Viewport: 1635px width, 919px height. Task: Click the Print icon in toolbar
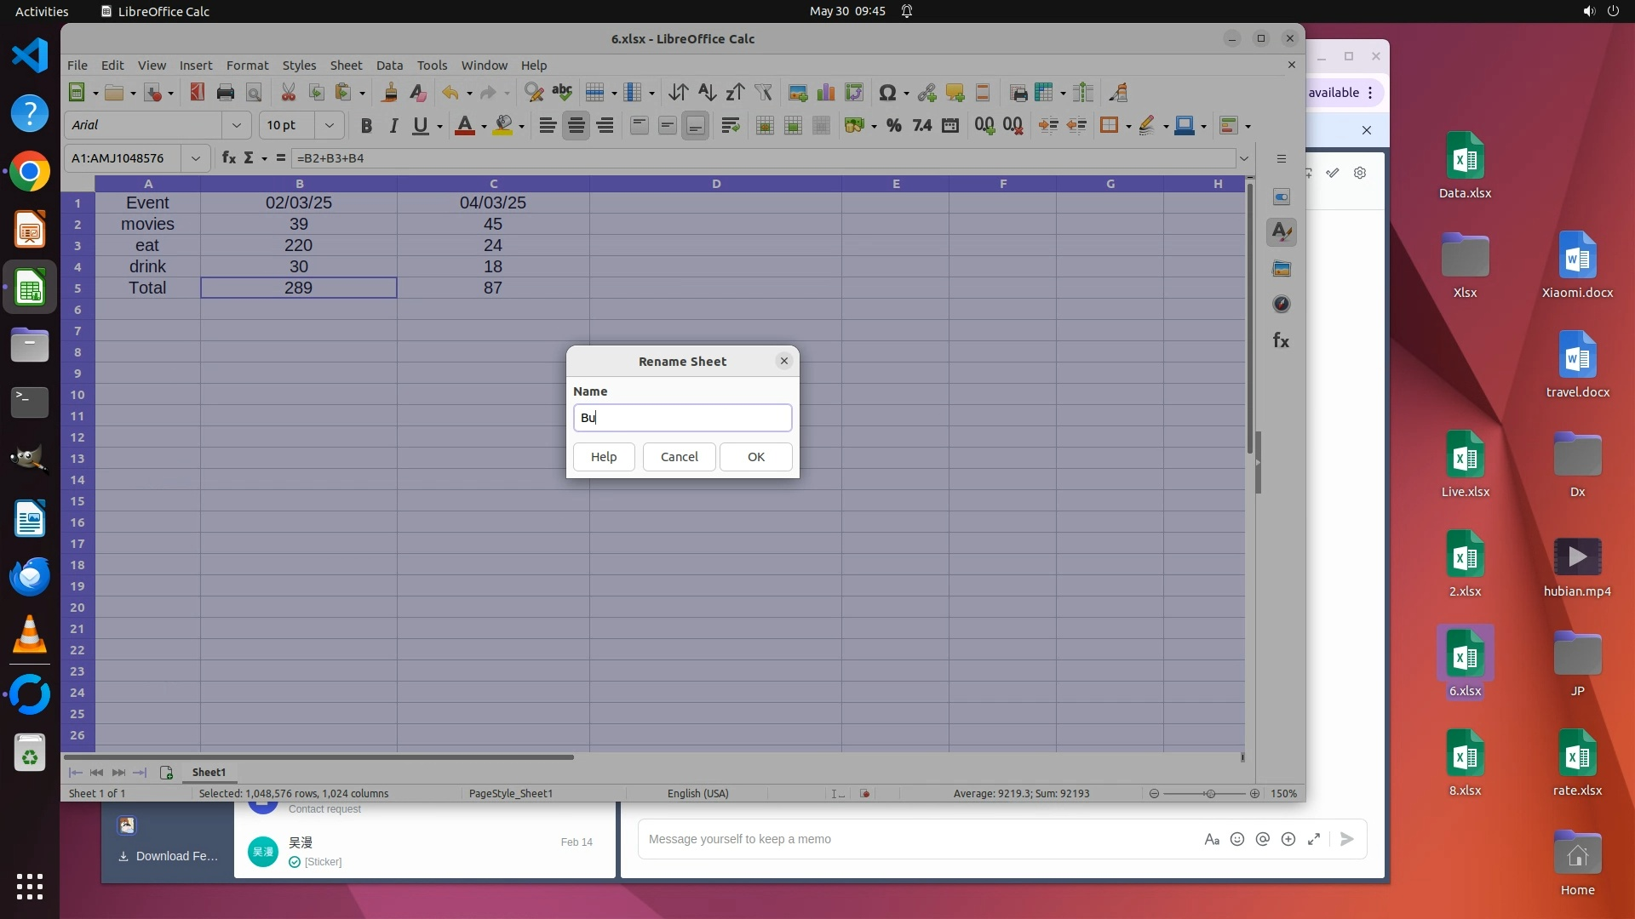click(225, 93)
